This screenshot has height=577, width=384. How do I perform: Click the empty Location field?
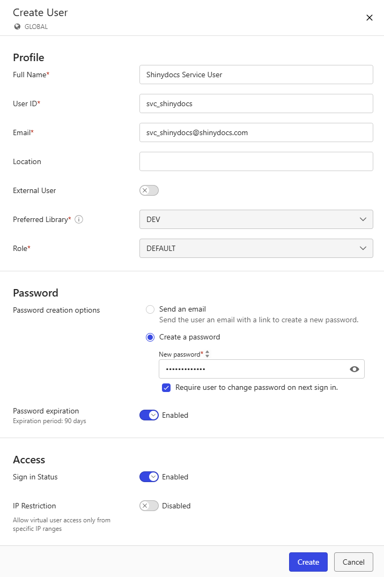coord(256,161)
